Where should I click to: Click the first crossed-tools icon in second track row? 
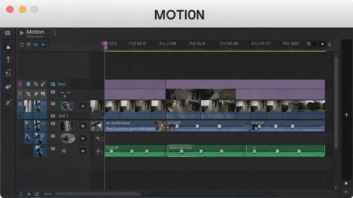point(28,93)
